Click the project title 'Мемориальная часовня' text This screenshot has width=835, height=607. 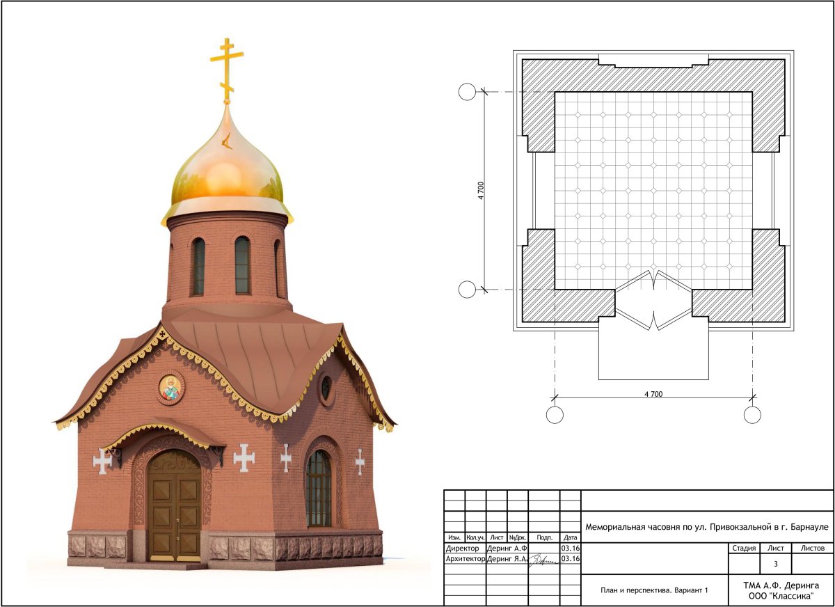(707, 528)
